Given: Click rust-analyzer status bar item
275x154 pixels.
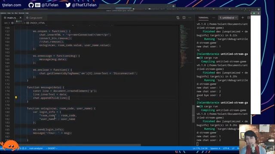Looking at the screenshot, I should pos(36,148).
